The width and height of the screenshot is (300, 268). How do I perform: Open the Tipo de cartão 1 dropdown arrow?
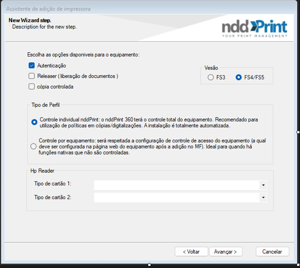[264, 185]
